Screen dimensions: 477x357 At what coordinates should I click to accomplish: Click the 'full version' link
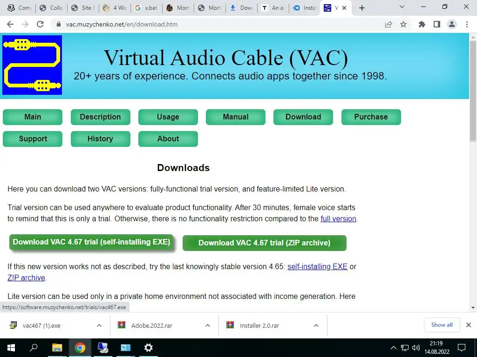[x=338, y=218]
